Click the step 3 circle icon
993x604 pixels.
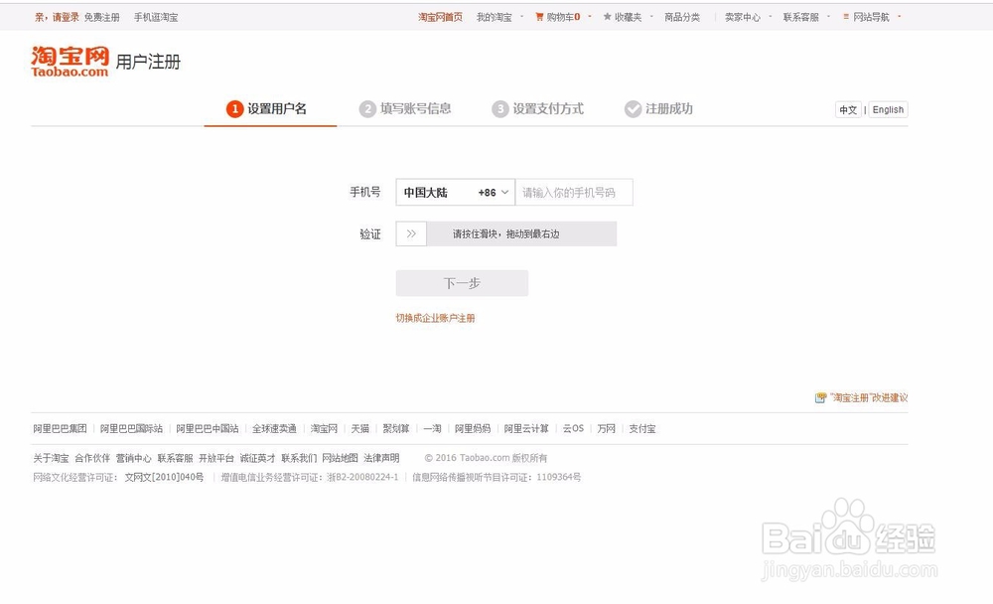click(500, 109)
